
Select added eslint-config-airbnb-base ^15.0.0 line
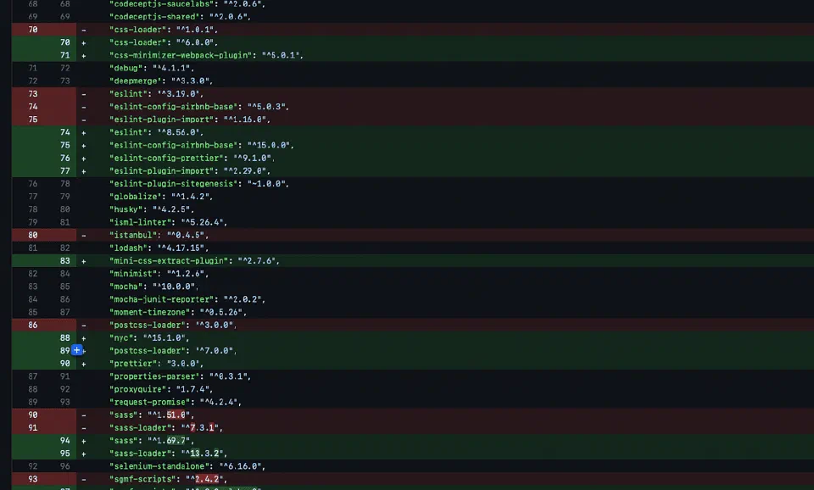(413, 145)
